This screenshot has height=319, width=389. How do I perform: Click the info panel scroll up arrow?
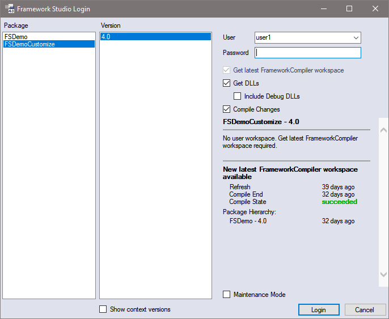point(383,130)
